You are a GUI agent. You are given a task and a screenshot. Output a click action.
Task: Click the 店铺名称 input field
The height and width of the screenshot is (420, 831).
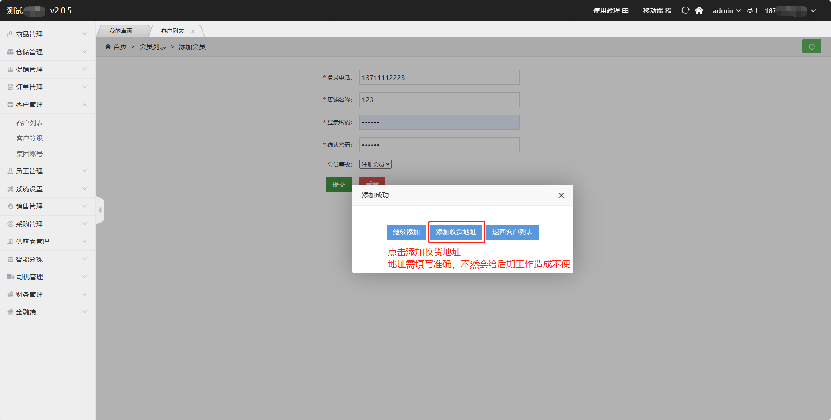(x=439, y=100)
